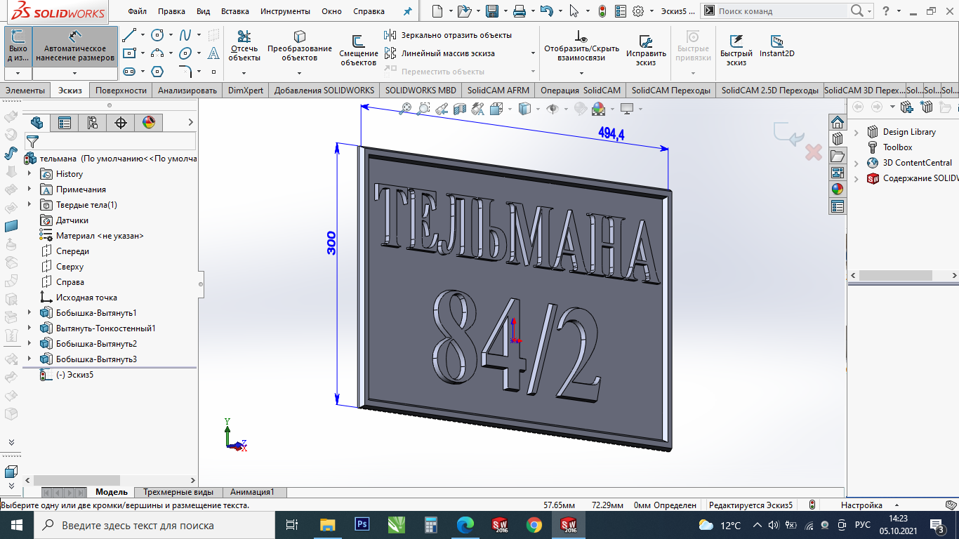Select the Line sketch tool

coord(129,35)
